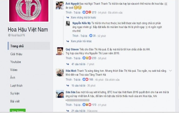179x113 pixels.
Task: Expand 'Xem những trả lời trước' replies
Action: click(x=83, y=18)
